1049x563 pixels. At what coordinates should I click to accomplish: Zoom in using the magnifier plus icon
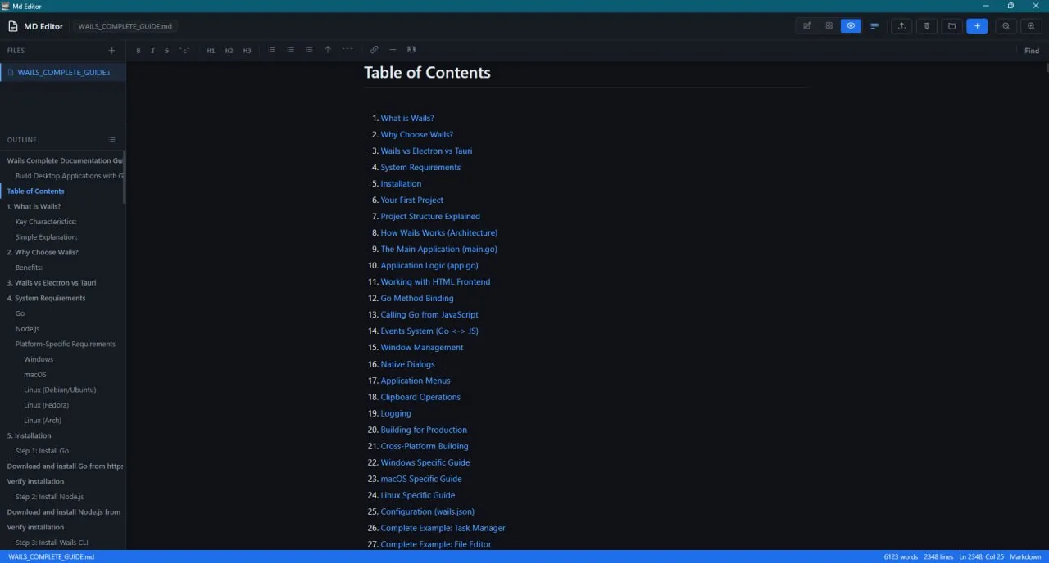(x=1031, y=26)
